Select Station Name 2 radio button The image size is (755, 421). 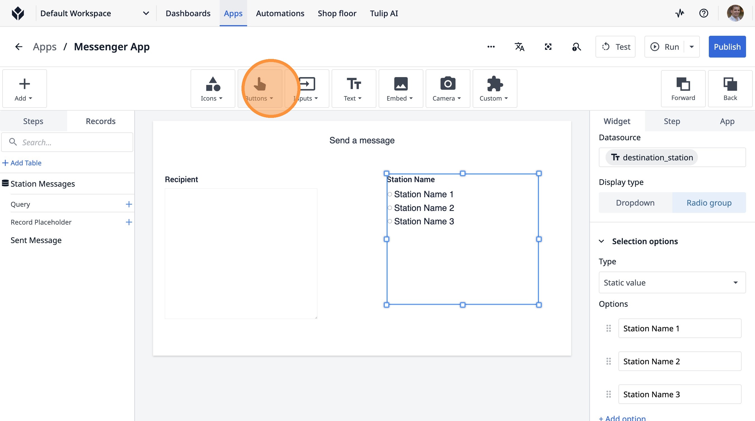pyautogui.click(x=390, y=208)
